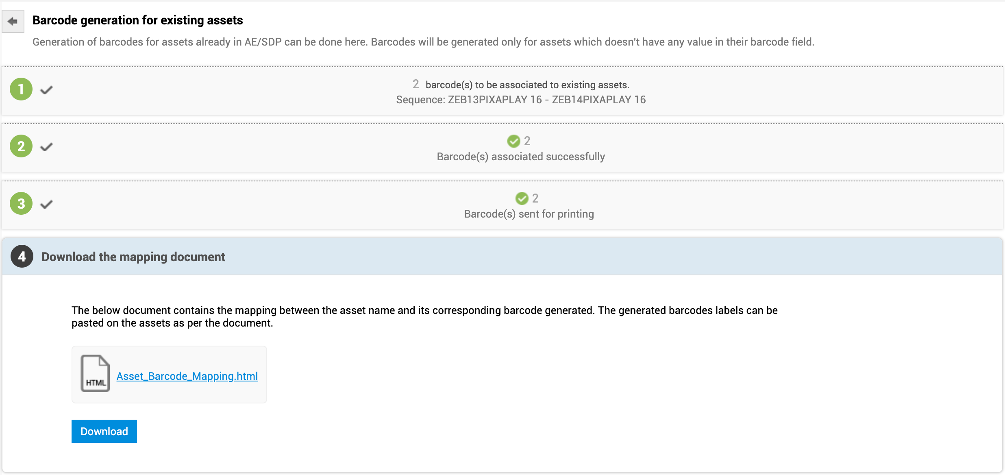This screenshot has width=1005, height=475.
Task: Click the mapping document description paragraph
Action: [424, 316]
